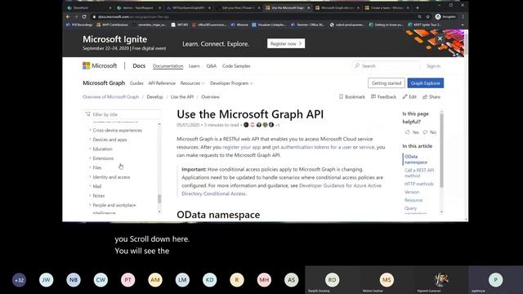The height and width of the screenshot is (294, 523).
Task: Select the R participant avatar
Action: coord(237,280)
